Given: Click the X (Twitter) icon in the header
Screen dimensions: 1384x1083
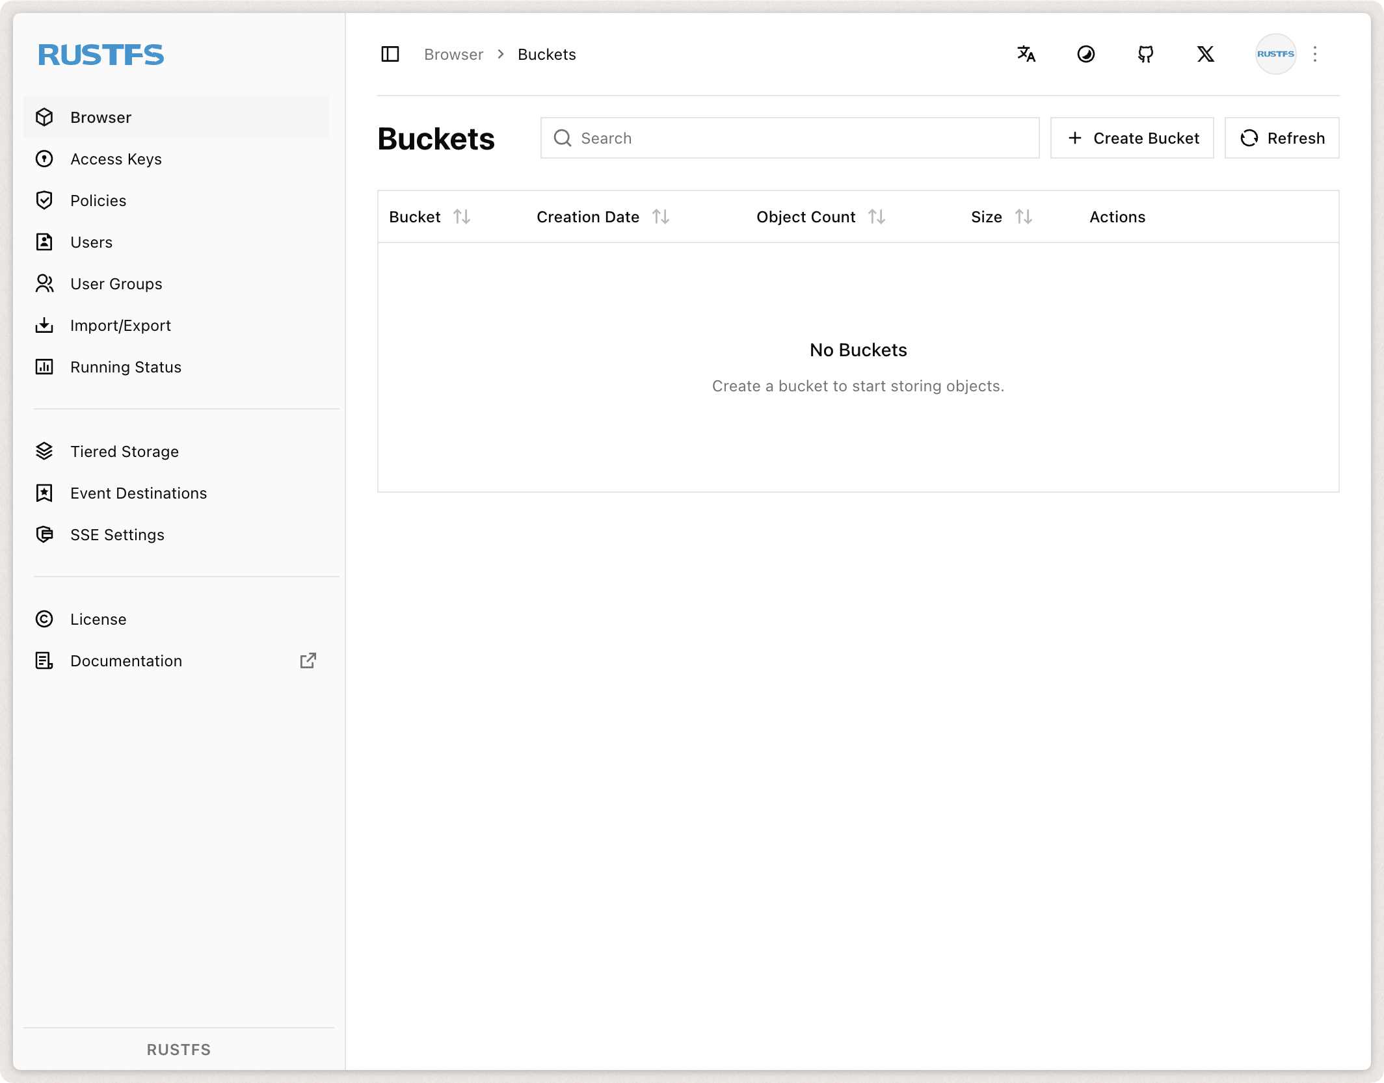Looking at the screenshot, I should tap(1205, 55).
